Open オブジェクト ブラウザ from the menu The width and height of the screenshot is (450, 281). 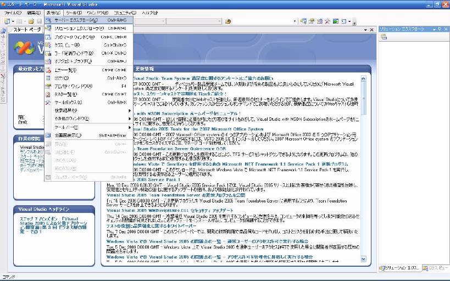pos(88,61)
